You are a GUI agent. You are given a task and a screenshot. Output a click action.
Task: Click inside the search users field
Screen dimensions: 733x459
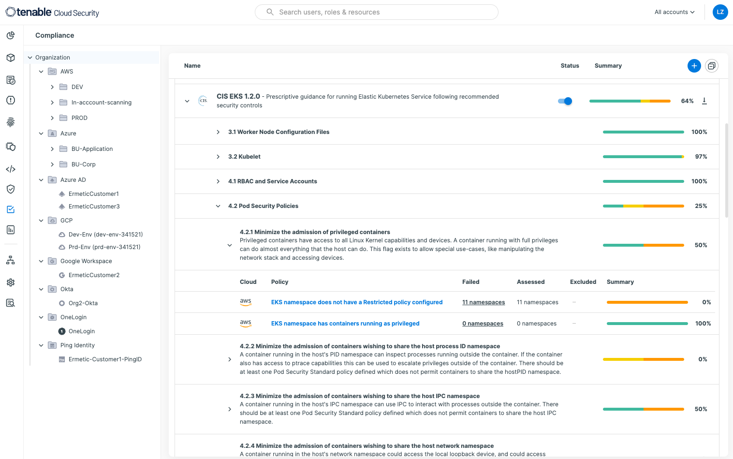tap(376, 12)
